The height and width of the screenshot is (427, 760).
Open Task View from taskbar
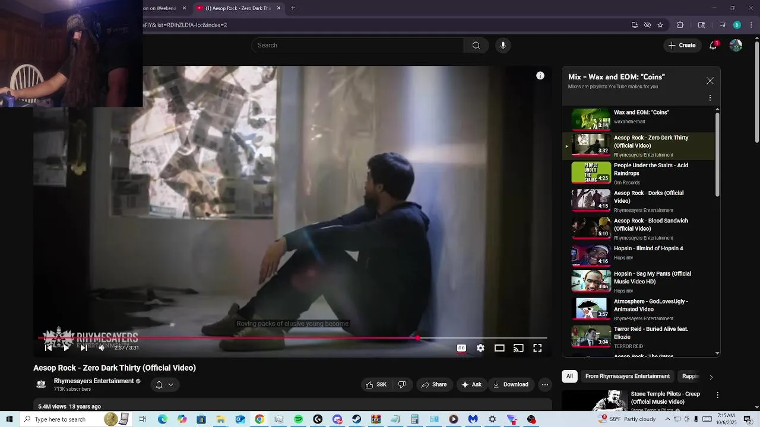pos(142,419)
